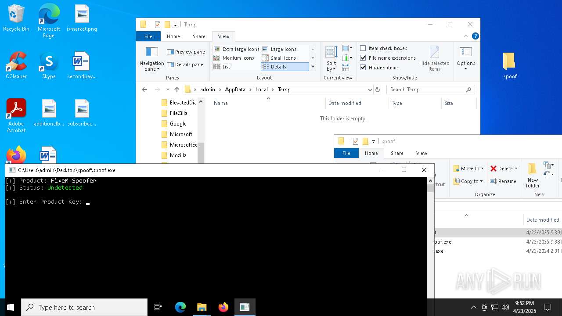Open Firefox from the taskbar
This screenshot has width=562, height=316.
(223, 307)
